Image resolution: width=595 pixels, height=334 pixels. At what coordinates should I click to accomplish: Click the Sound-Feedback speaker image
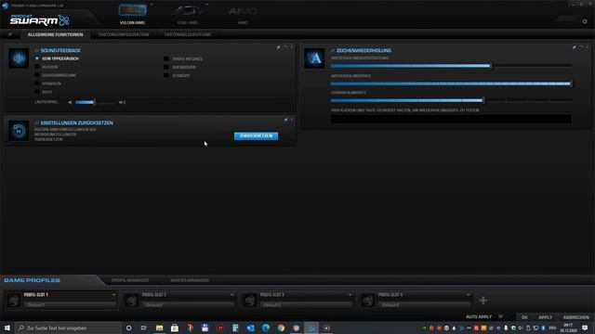pyautogui.click(x=19, y=58)
